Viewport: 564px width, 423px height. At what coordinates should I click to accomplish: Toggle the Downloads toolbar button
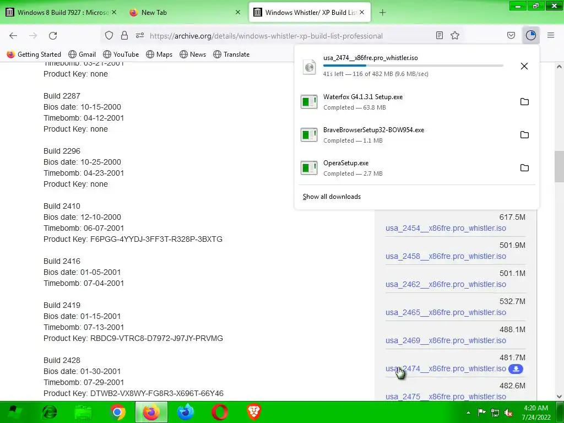point(531,36)
